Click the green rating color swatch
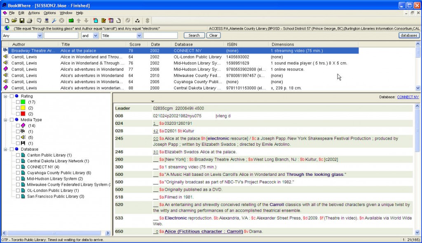 23,102
